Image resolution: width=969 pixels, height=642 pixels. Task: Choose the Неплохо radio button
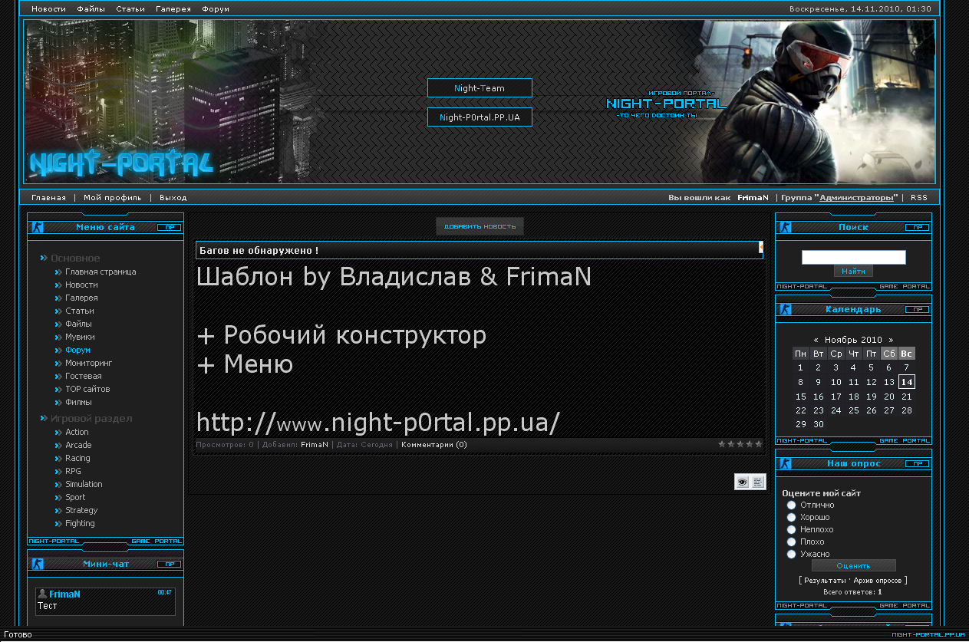coord(792,529)
